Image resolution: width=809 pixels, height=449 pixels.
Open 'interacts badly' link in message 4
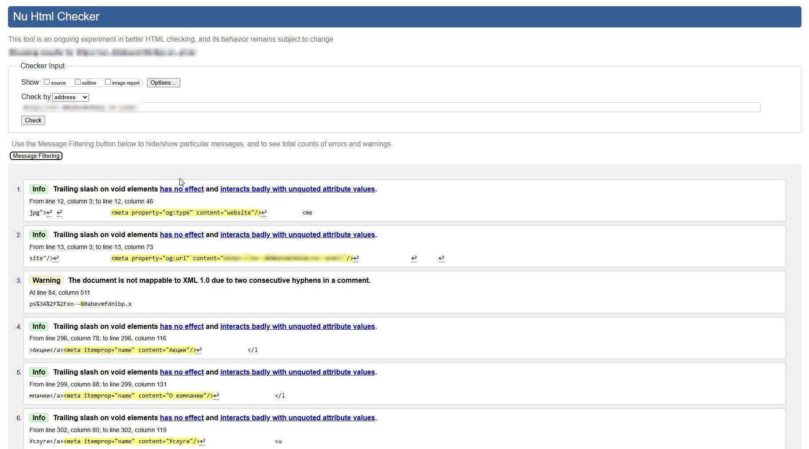297,326
